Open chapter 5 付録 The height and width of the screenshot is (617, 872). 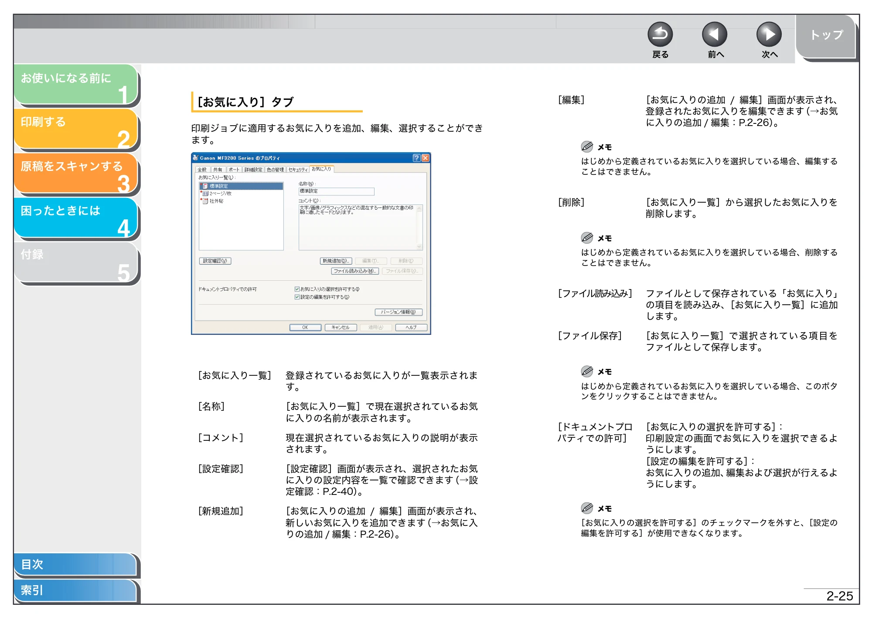[x=76, y=263]
